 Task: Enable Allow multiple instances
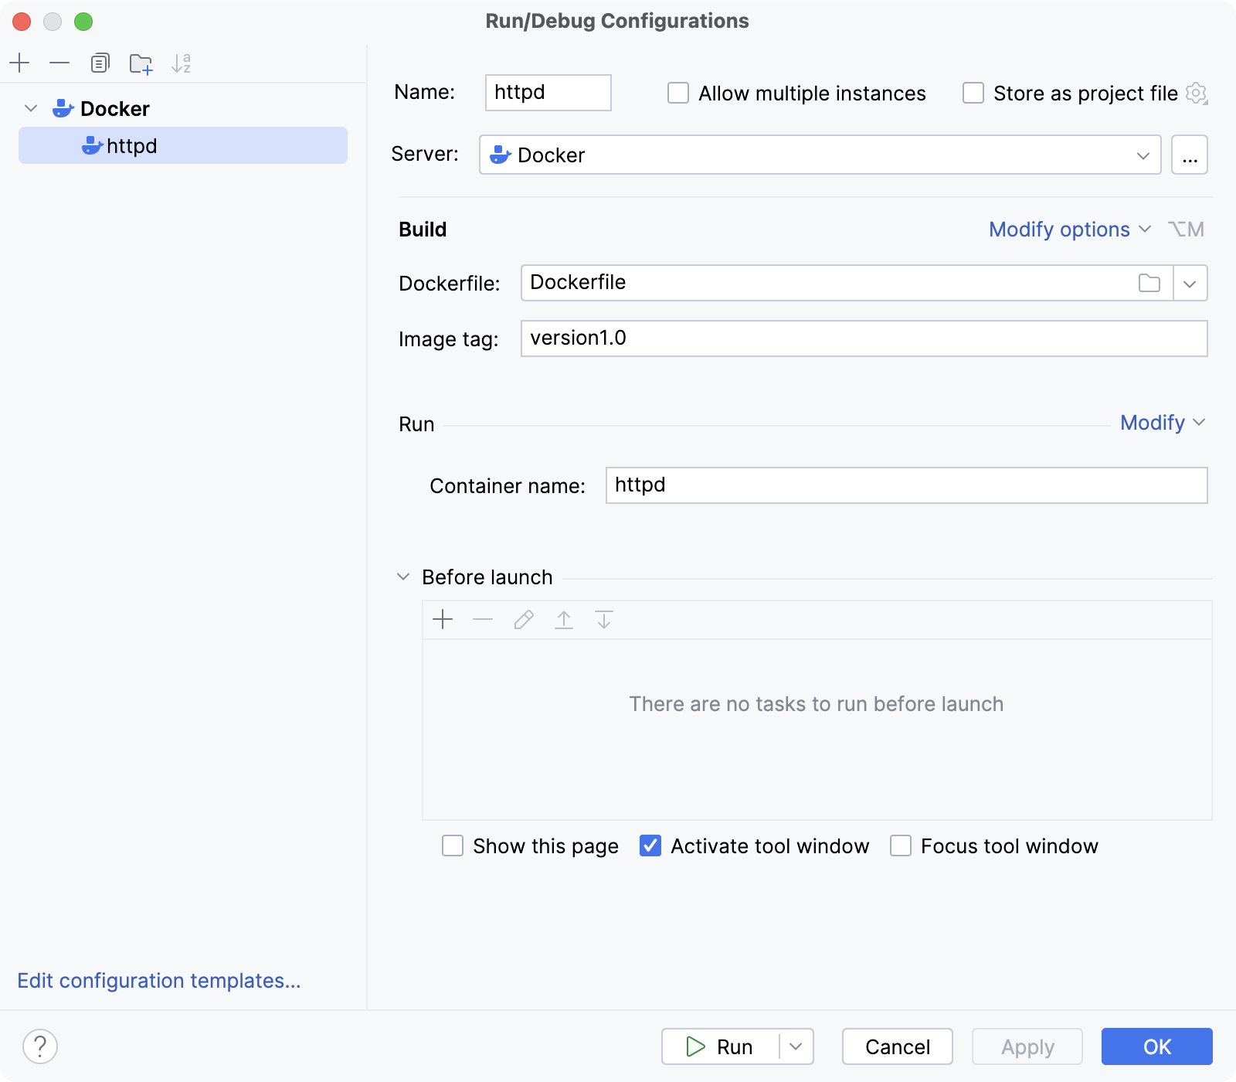[677, 93]
